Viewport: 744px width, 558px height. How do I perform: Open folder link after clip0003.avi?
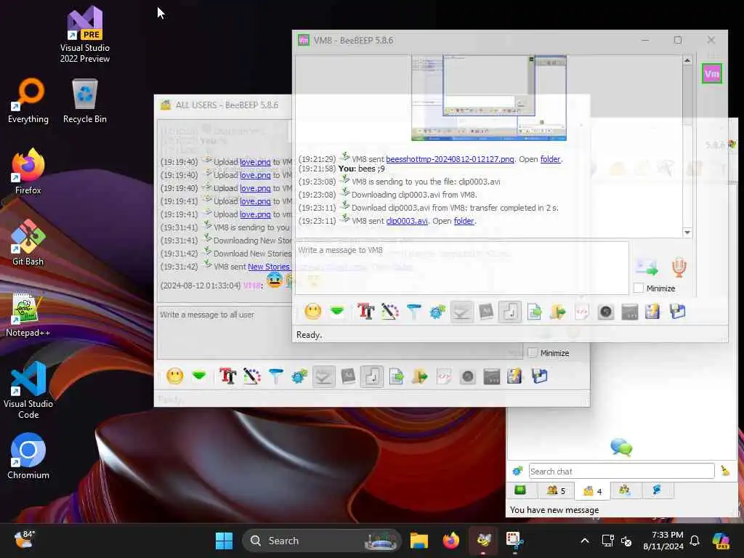tap(464, 221)
